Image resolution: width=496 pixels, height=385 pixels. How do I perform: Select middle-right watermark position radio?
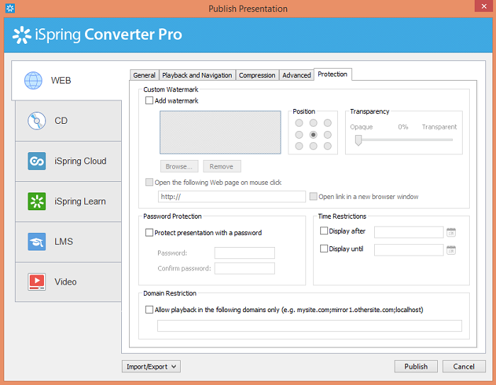(x=327, y=135)
